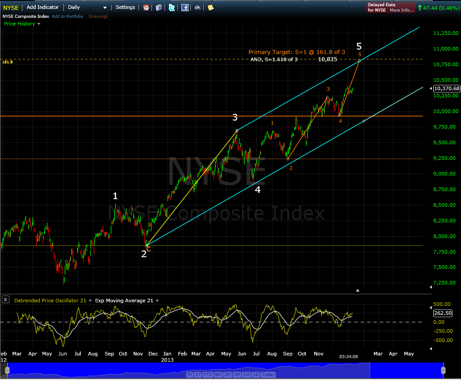
Task: Click the white wave 3 label
Action: 235,117
